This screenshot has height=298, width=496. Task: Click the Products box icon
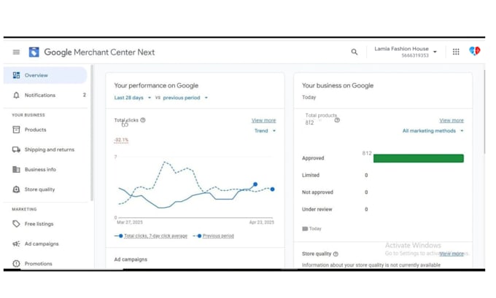[x=16, y=130]
